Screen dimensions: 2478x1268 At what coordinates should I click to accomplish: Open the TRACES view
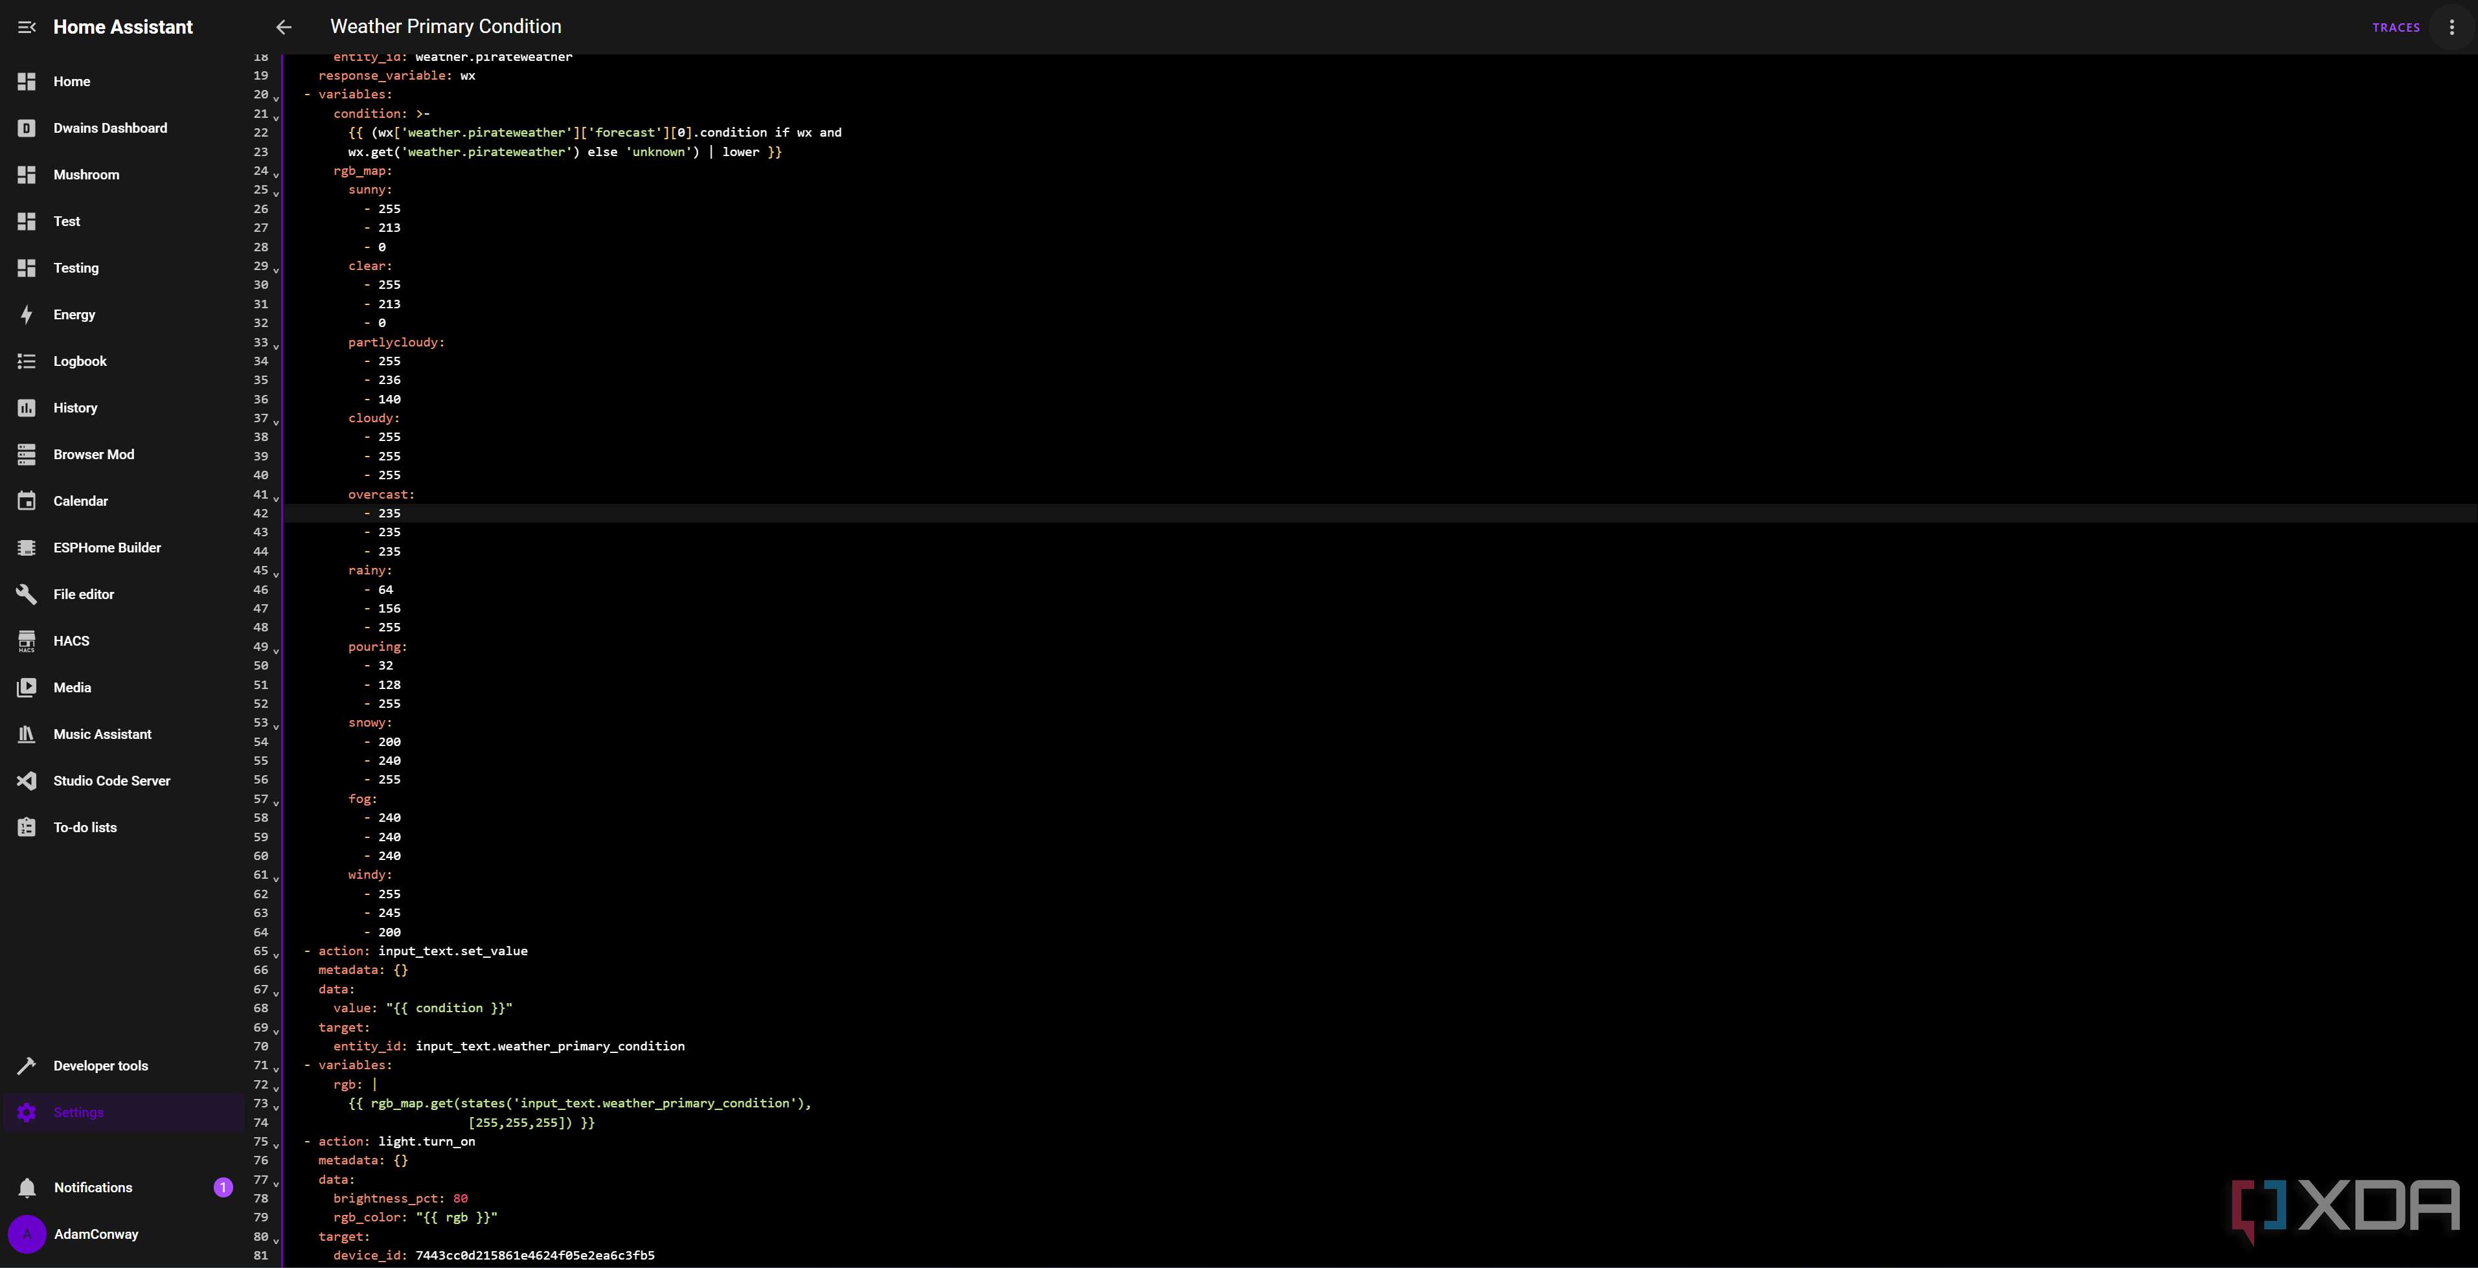(x=2395, y=28)
